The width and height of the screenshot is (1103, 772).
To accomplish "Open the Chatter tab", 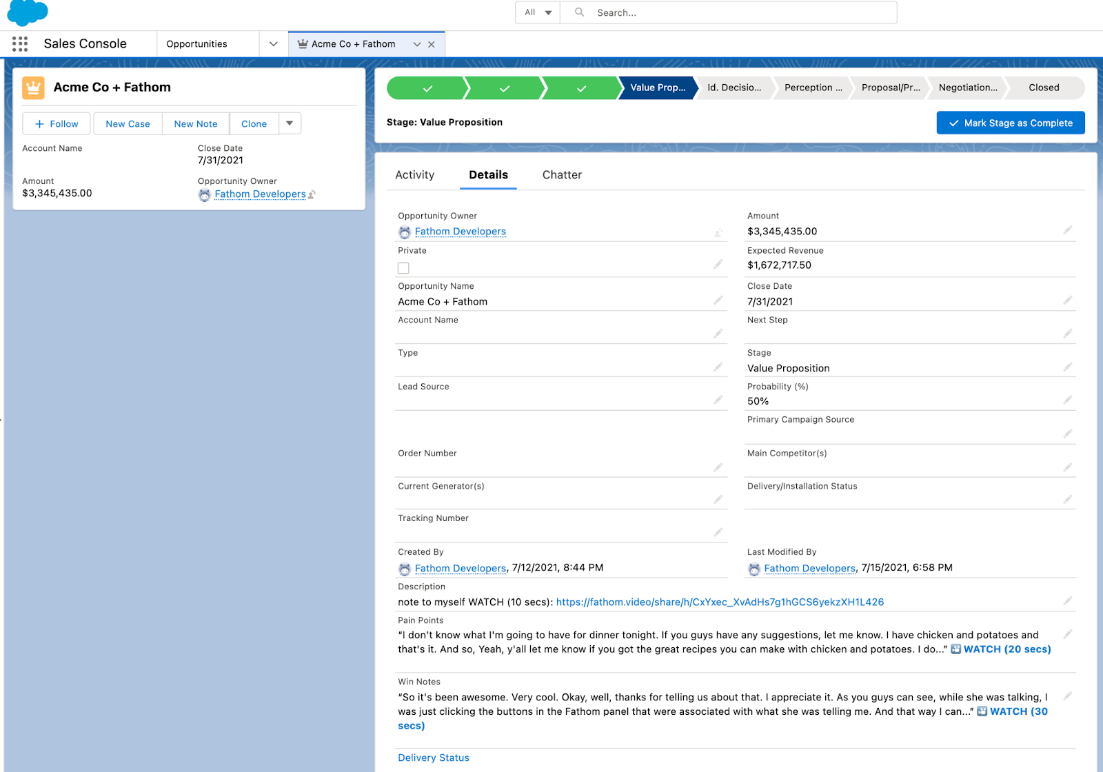I will pos(562,175).
